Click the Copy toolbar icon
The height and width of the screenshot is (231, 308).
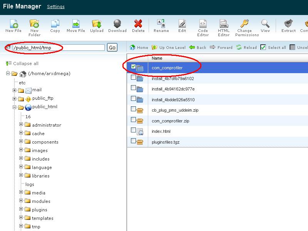click(55, 23)
